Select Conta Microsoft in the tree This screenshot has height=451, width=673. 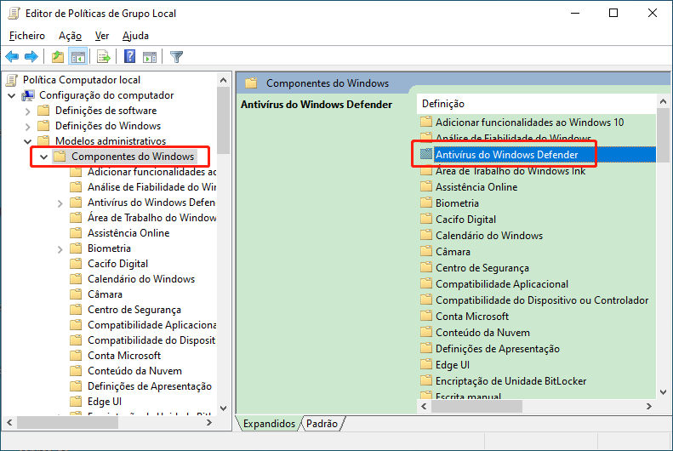[124, 356]
